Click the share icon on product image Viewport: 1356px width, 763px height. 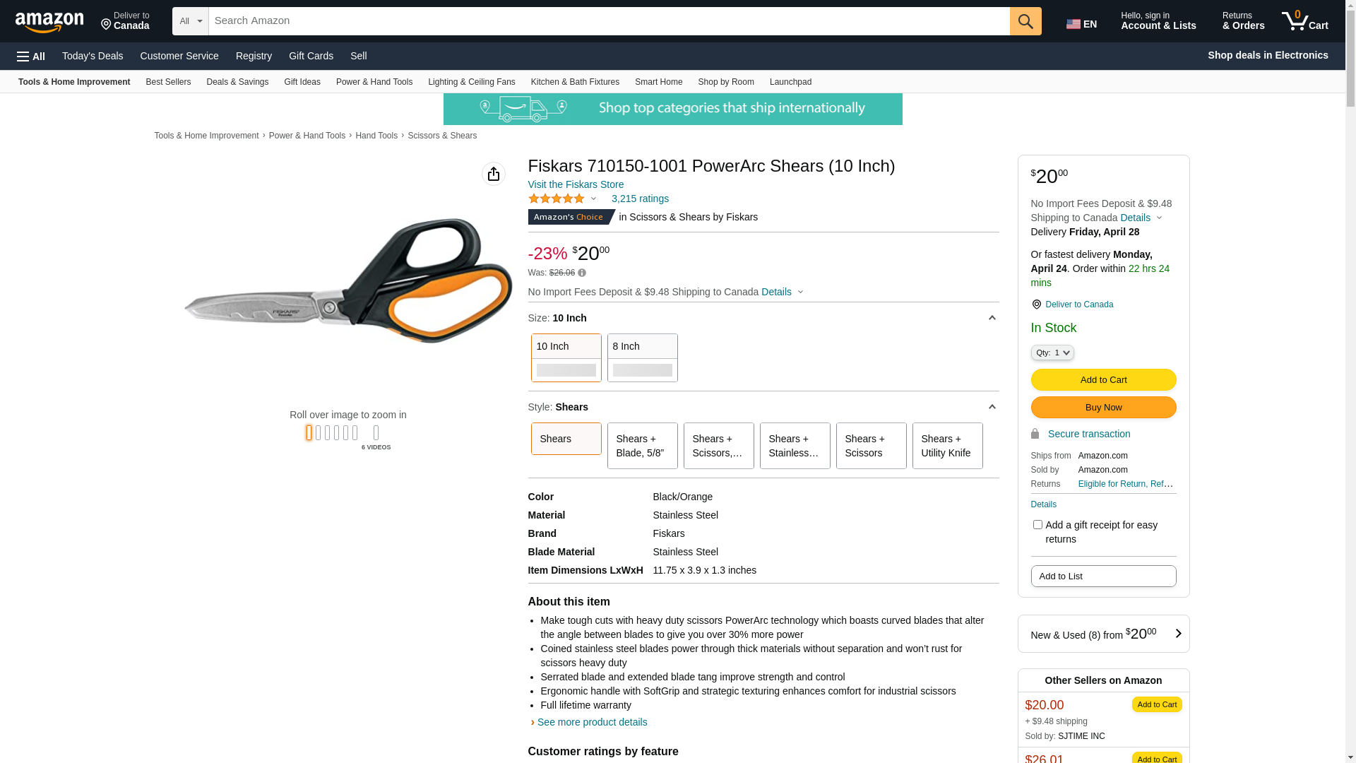click(494, 174)
